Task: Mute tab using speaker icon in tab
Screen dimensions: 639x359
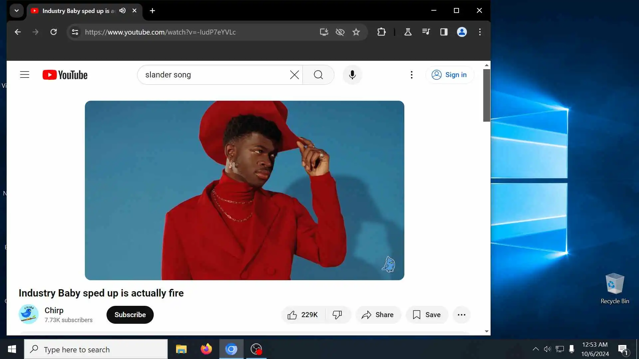Action: point(122,11)
